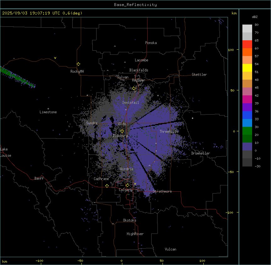Click the Olds town label

click(122, 124)
